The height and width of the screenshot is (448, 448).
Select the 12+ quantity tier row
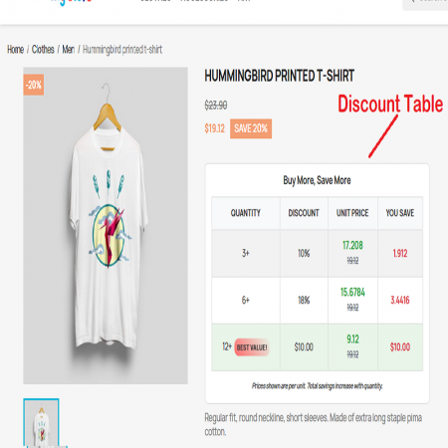(x=318, y=347)
